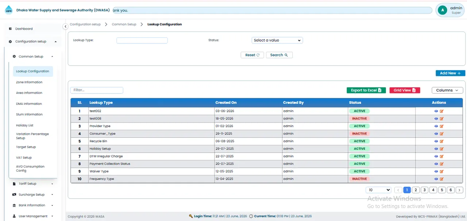
Task: Open the page size dropdown showing 10
Action: [378, 190]
